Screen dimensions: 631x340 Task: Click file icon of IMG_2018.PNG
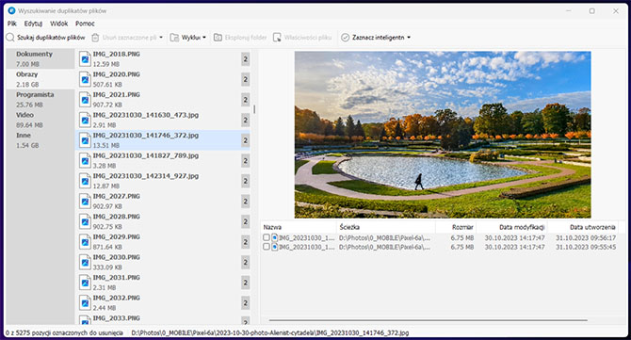click(85, 59)
